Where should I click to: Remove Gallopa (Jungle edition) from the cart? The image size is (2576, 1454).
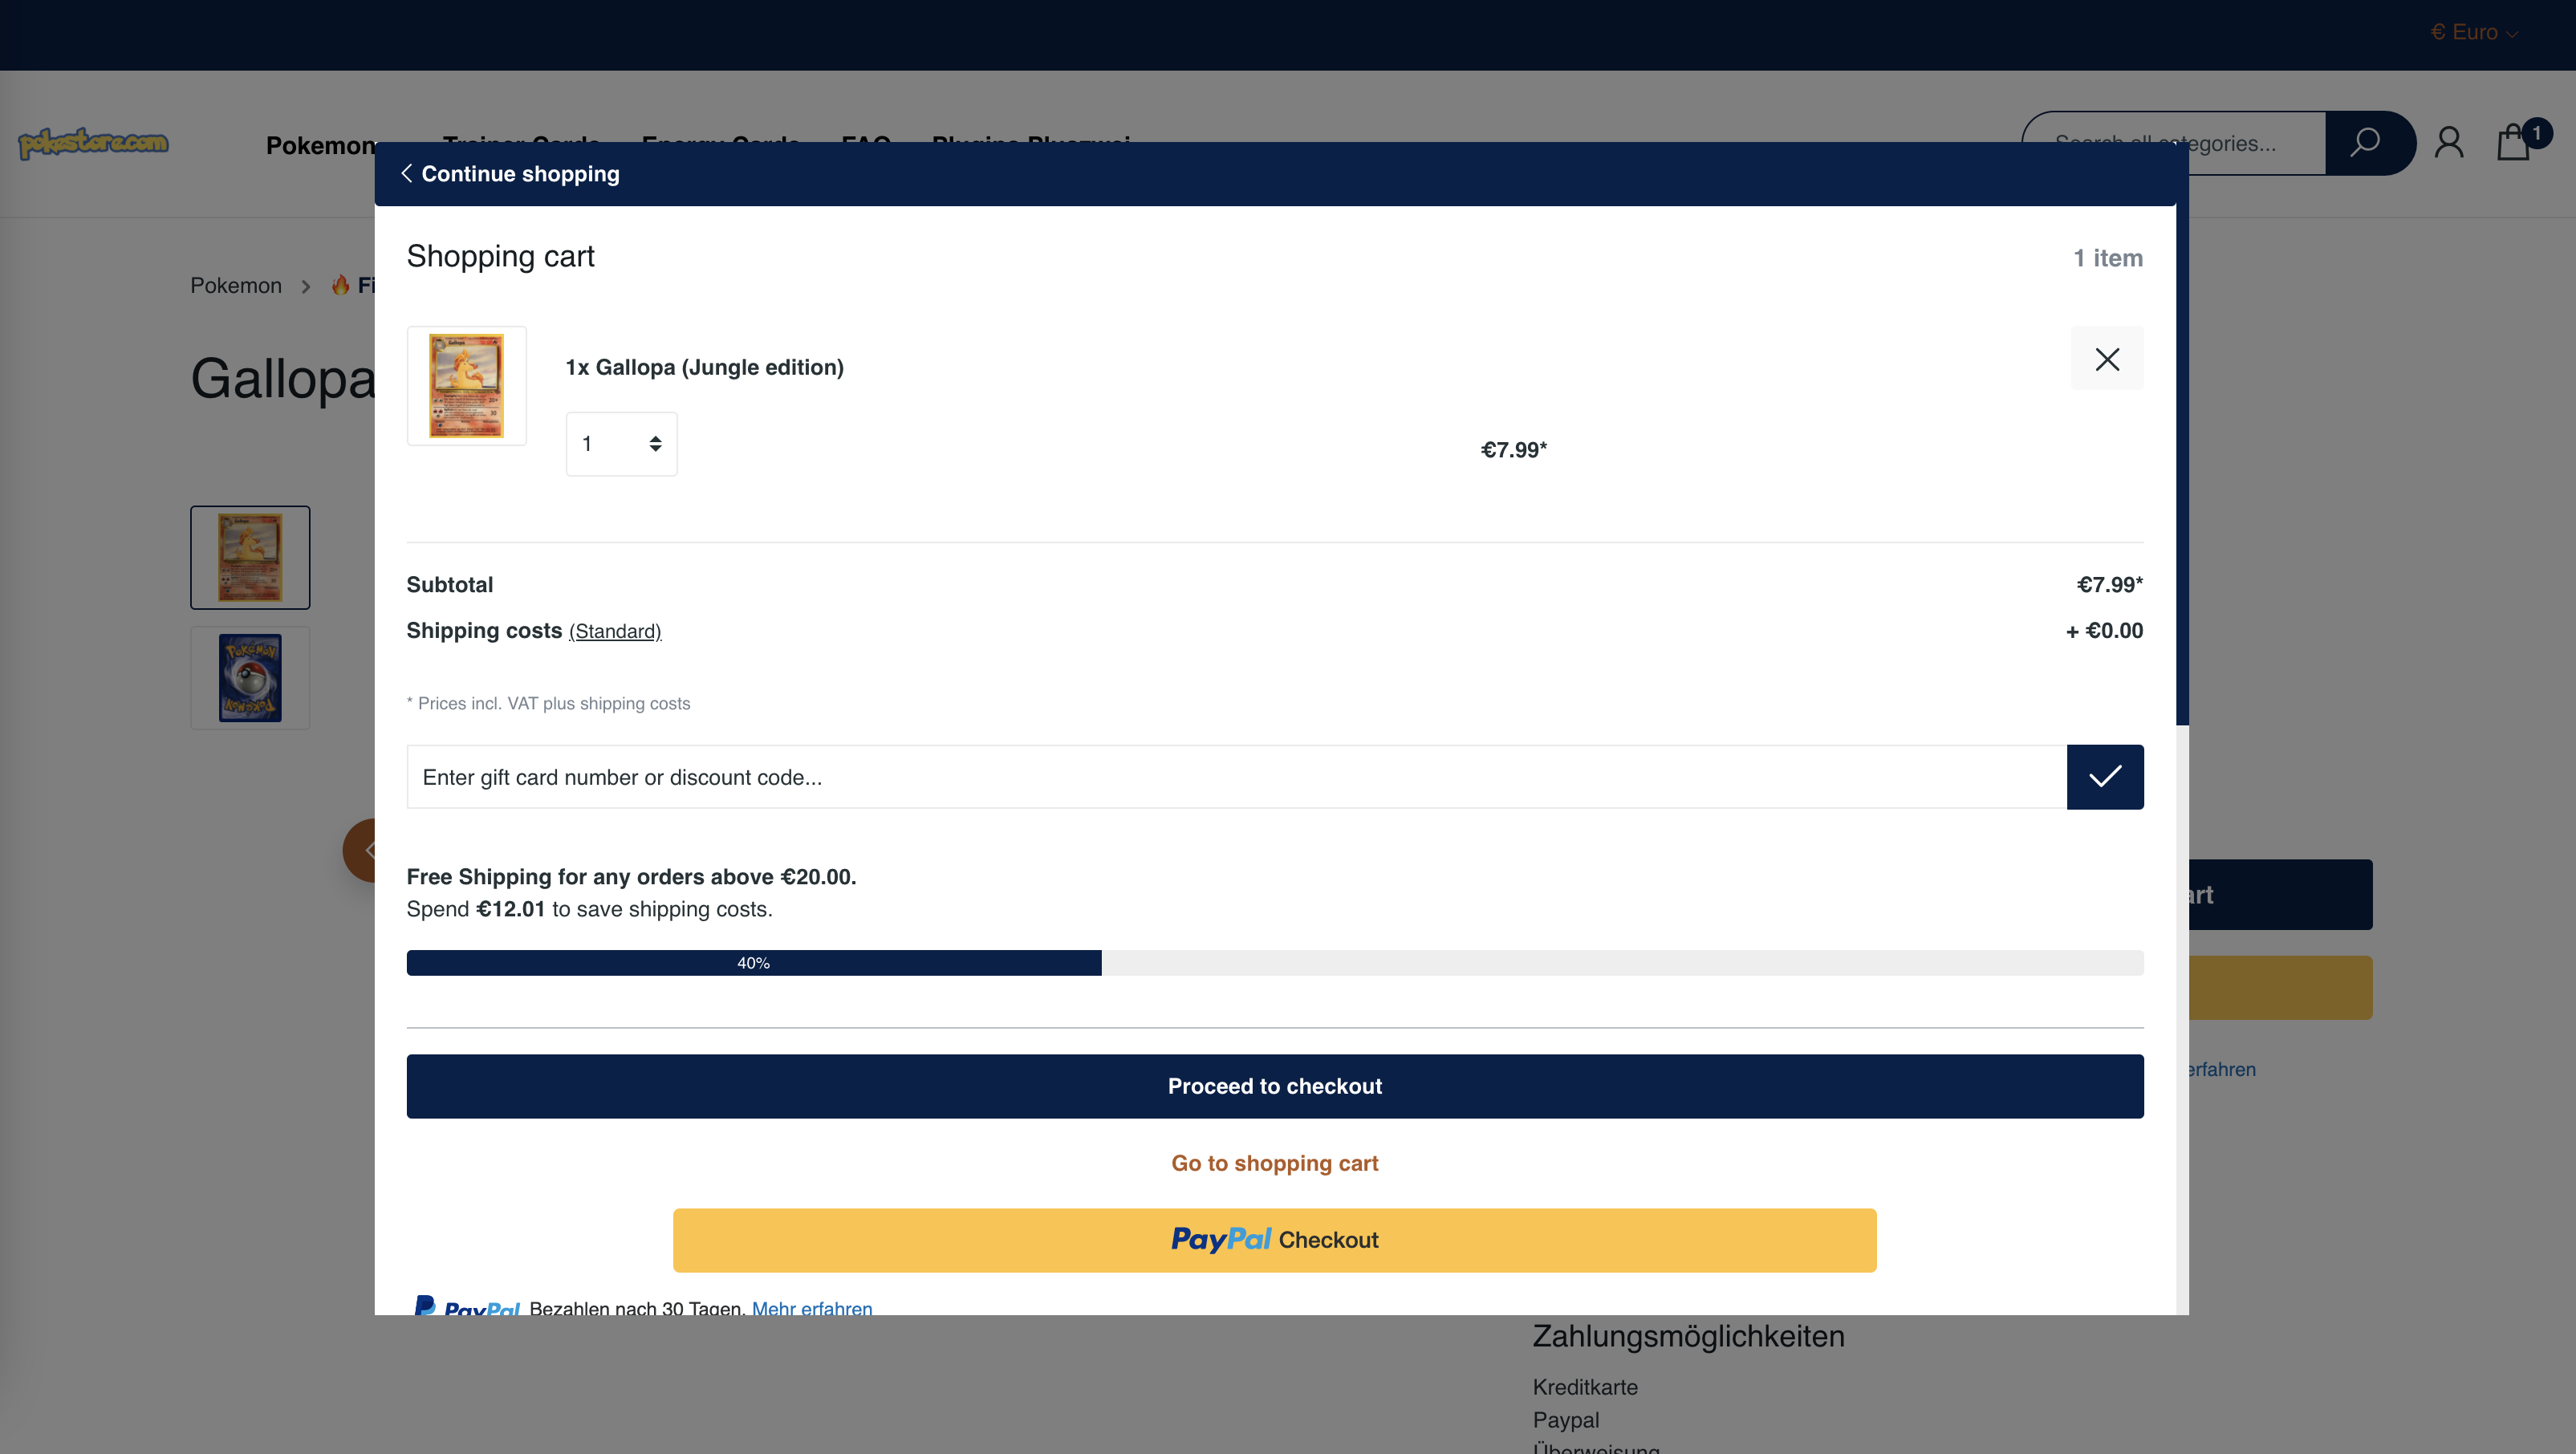tap(2106, 359)
